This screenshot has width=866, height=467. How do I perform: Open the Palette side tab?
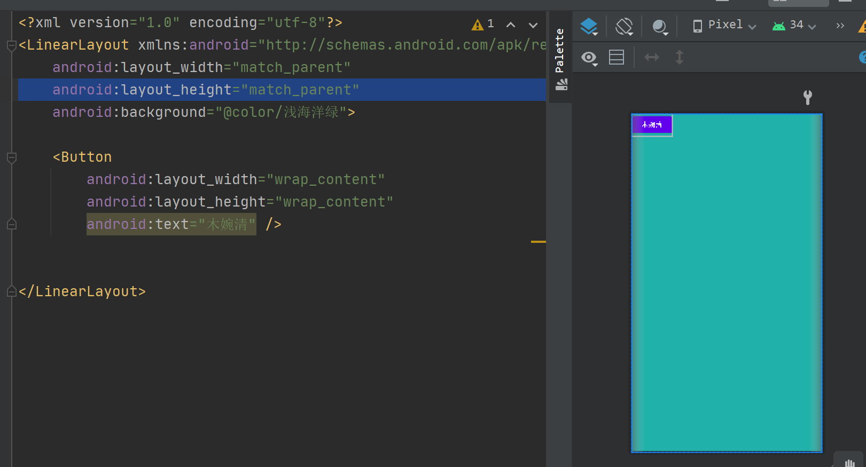tap(560, 57)
